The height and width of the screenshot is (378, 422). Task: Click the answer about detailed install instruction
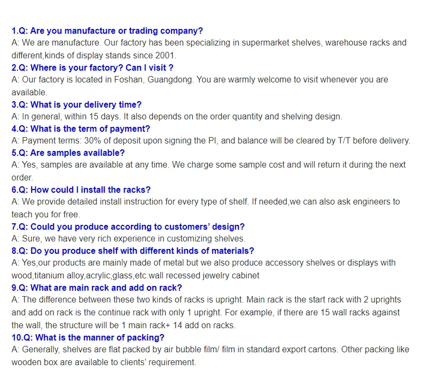205,208
